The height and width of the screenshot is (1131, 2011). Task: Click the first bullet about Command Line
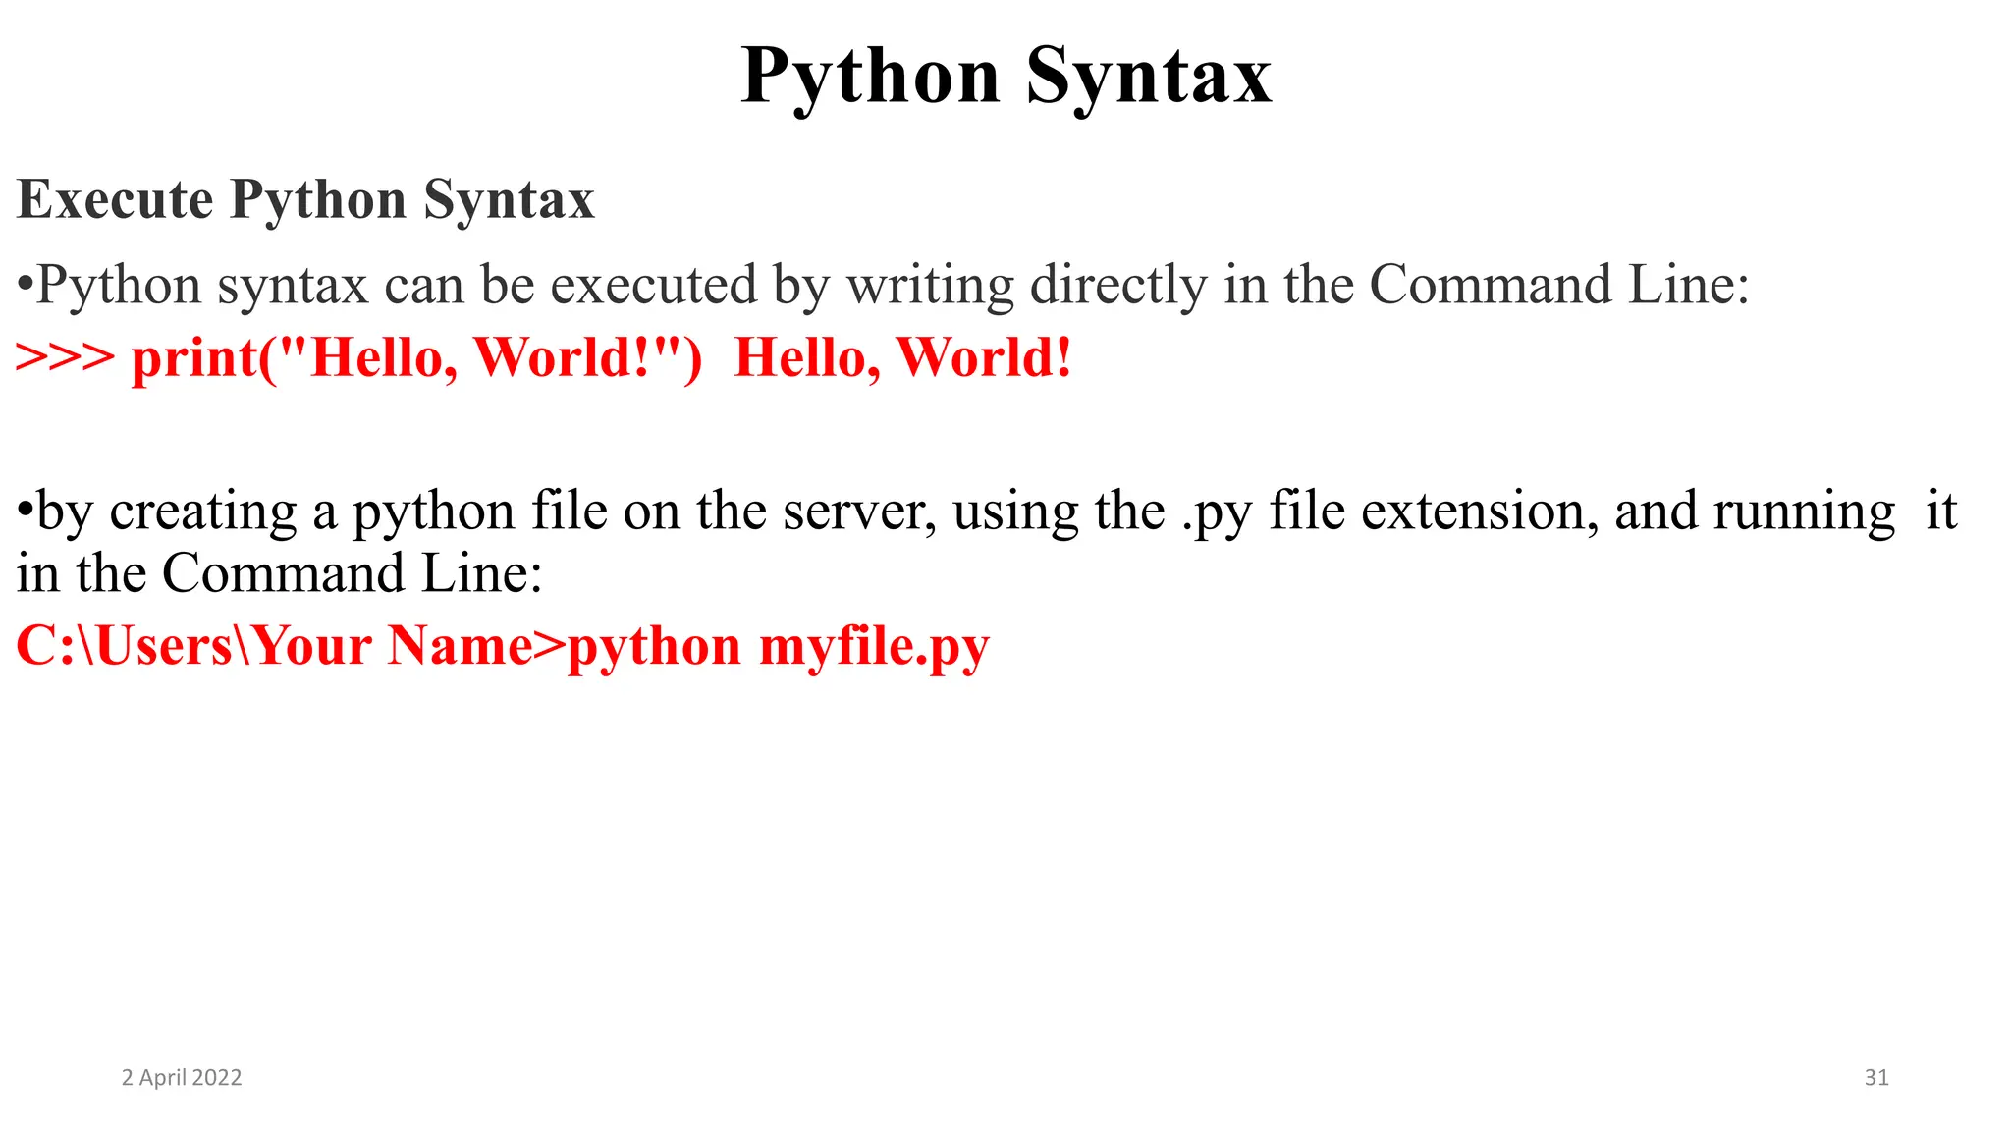pos(884,286)
